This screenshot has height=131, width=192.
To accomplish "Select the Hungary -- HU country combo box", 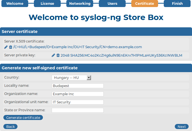I will [x=71, y=77].
